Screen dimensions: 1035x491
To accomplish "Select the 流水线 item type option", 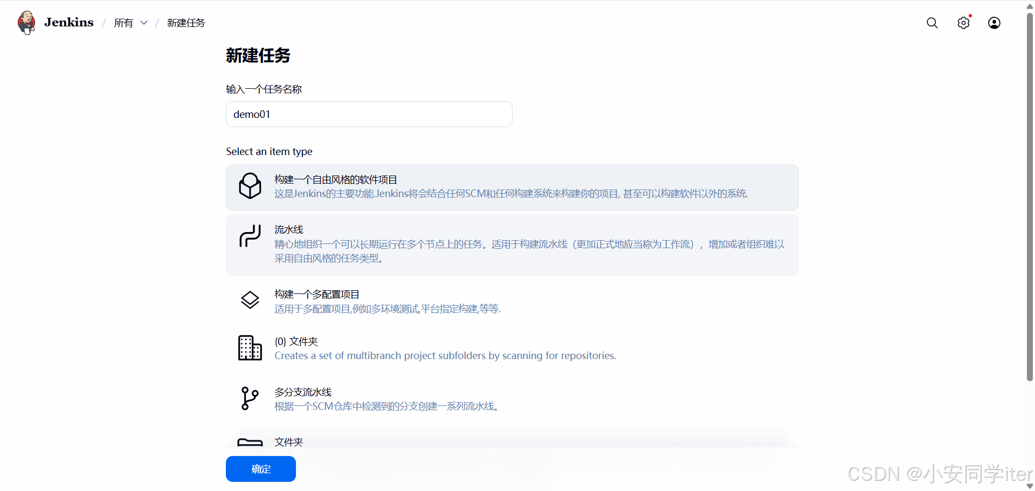I will click(x=289, y=229).
